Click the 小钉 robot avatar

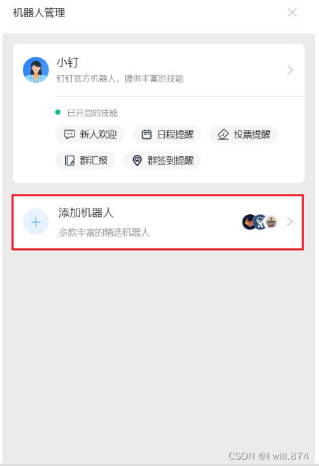click(36, 70)
